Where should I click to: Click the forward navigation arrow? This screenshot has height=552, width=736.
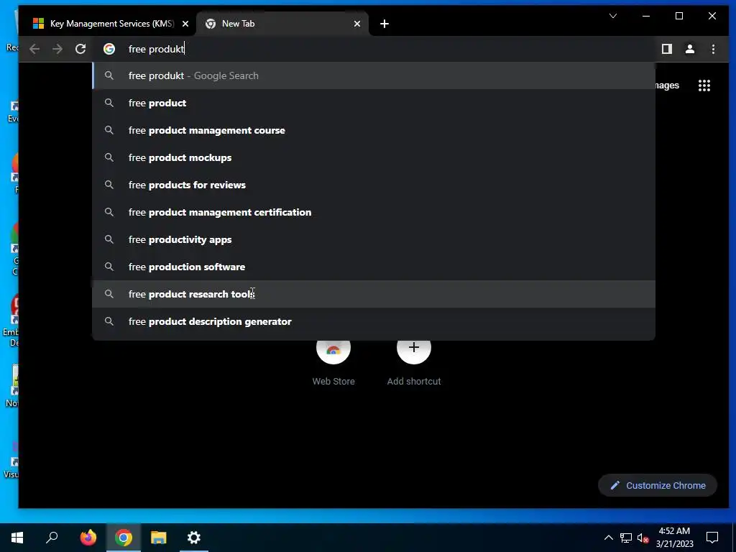point(57,49)
